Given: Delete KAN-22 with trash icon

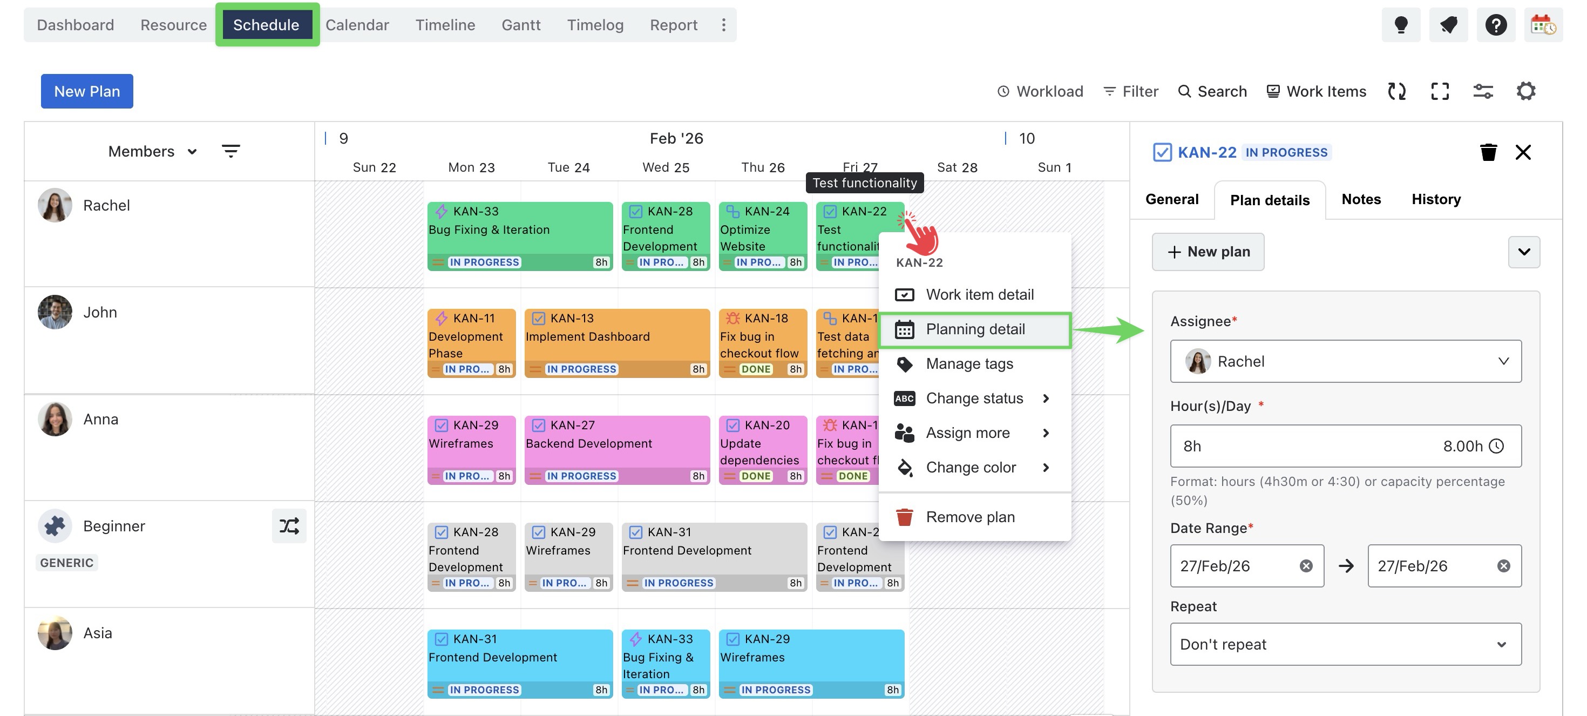Looking at the screenshot, I should pos(1488,152).
